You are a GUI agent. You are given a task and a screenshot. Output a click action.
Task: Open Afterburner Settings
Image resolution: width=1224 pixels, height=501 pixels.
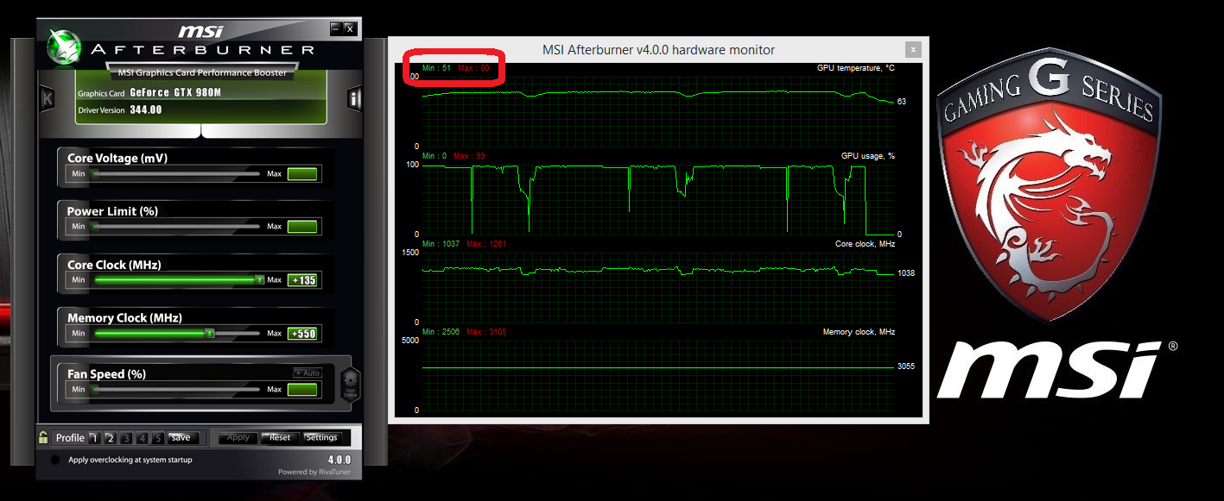(x=321, y=438)
